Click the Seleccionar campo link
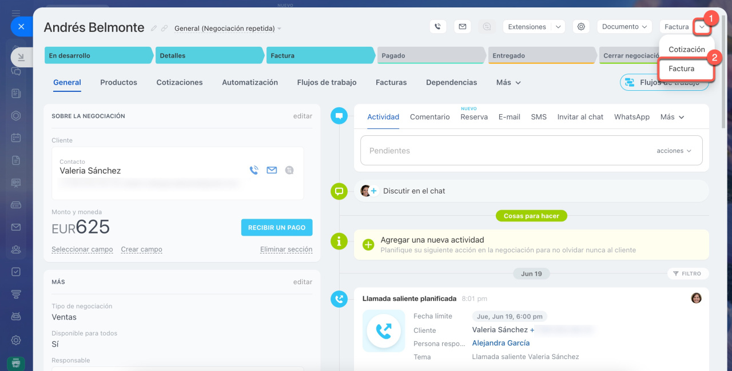This screenshot has width=732, height=371. tap(82, 249)
